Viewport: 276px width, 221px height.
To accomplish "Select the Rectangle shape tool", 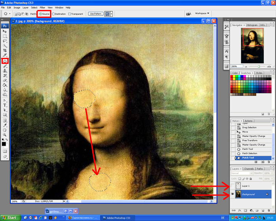I will pos(5,115).
